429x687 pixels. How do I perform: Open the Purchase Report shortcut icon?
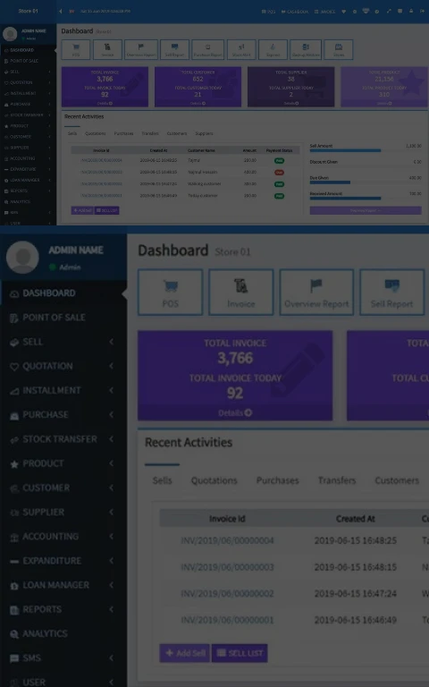tap(208, 49)
